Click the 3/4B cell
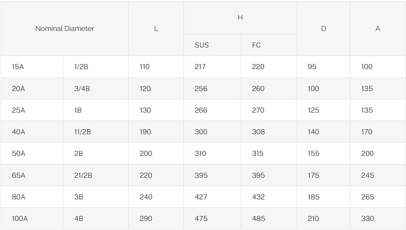 (82, 89)
